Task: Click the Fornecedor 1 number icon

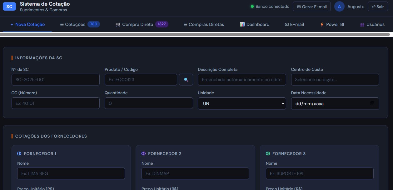Action: (x=19, y=153)
